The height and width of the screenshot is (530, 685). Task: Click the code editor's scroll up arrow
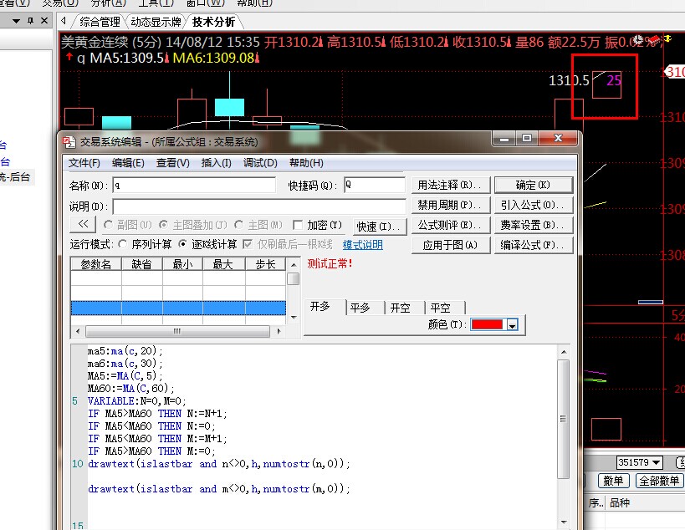[564, 352]
